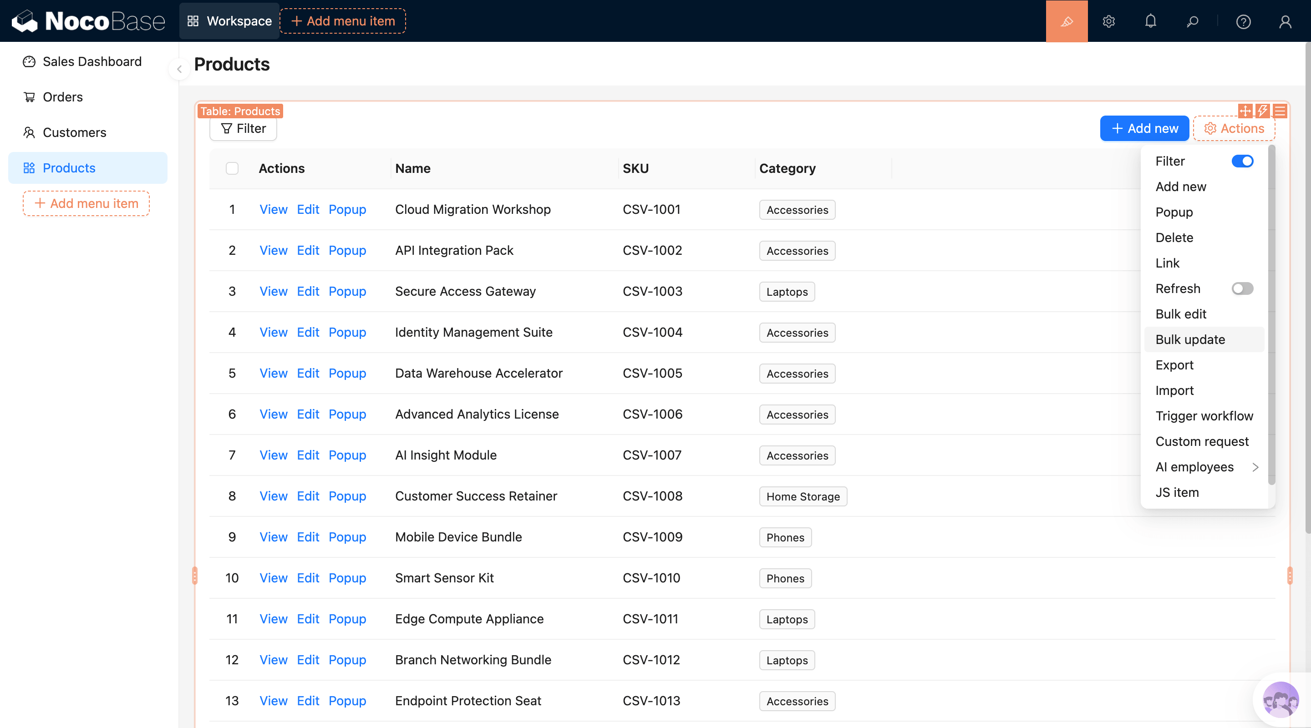Disable the Filter action toggle
The width and height of the screenshot is (1311, 728).
pyautogui.click(x=1242, y=161)
